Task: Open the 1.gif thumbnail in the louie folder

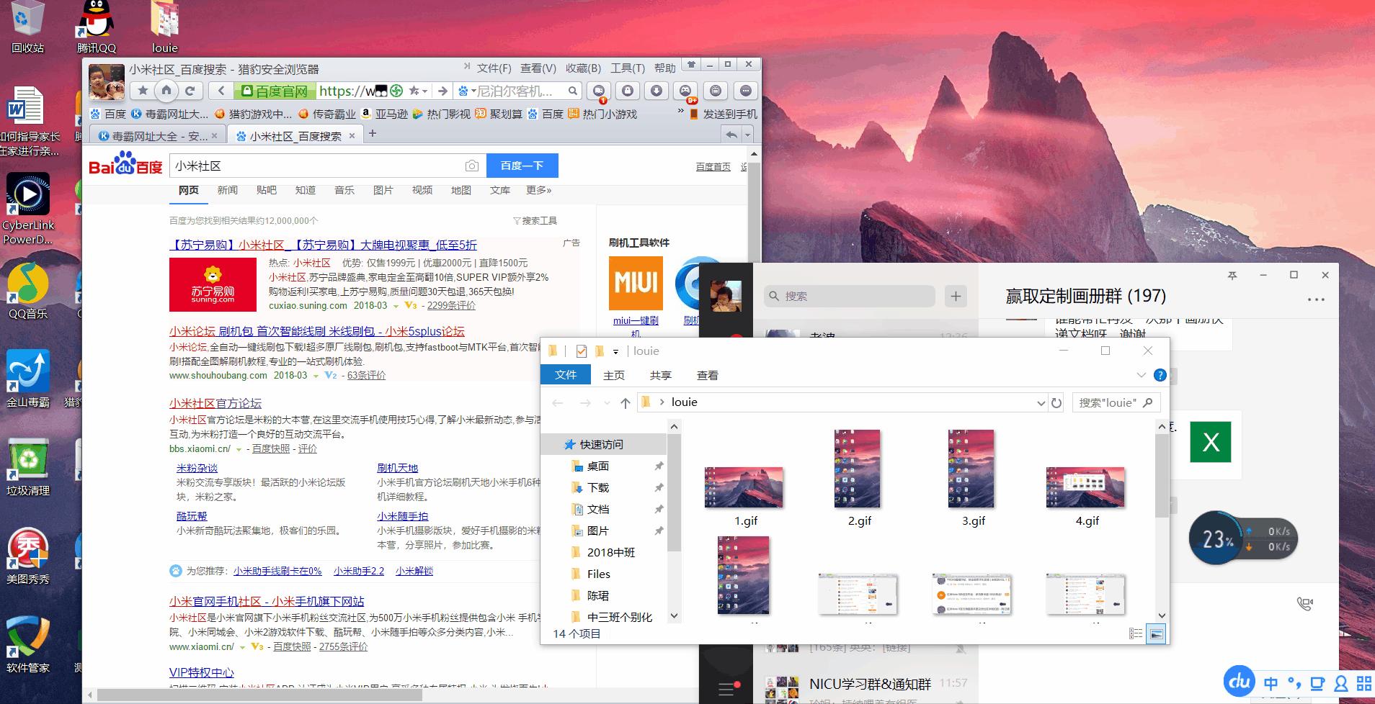Action: point(744,487)
